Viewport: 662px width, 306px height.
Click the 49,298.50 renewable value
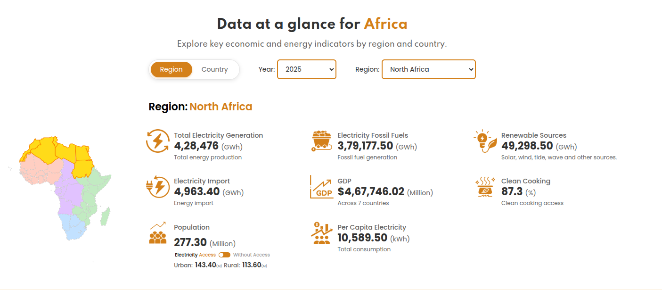(x=527, y=146)
